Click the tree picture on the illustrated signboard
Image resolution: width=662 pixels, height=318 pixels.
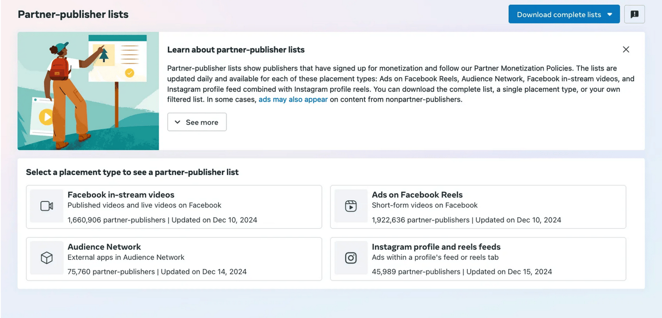[104, 55]
